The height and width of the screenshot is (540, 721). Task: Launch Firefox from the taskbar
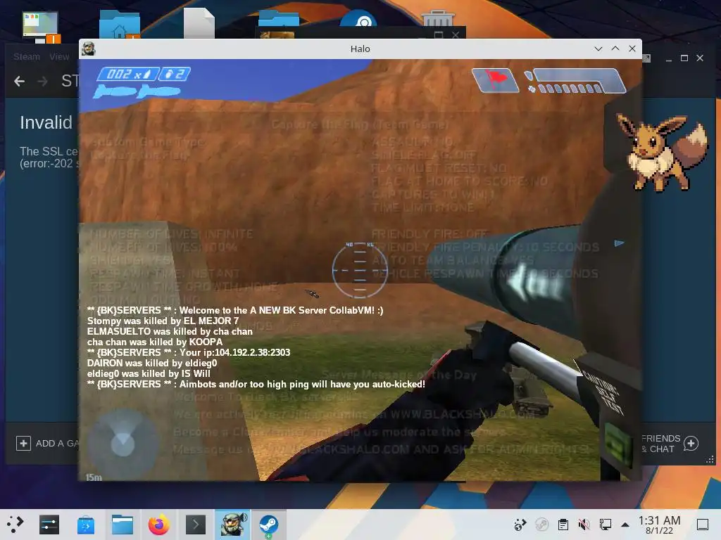click(159, 525)
